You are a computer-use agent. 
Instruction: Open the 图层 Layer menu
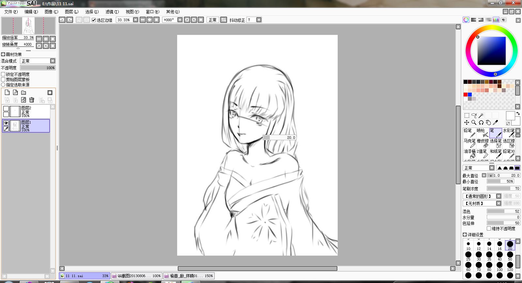coord(71,12)
